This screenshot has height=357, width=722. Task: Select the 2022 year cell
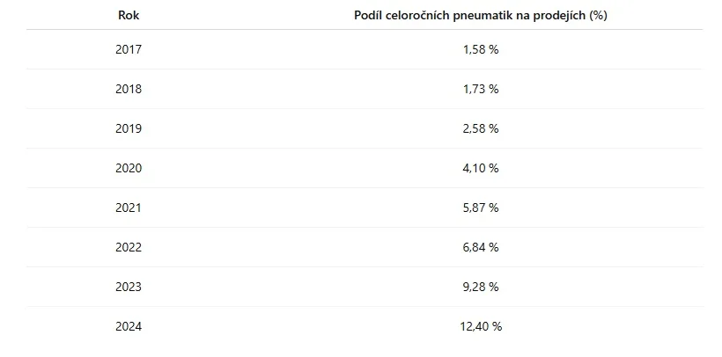(128, 247)
